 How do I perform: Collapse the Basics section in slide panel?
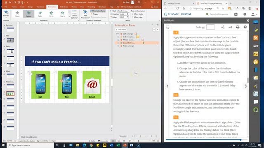pyautogui.click(x=5, y=46)
